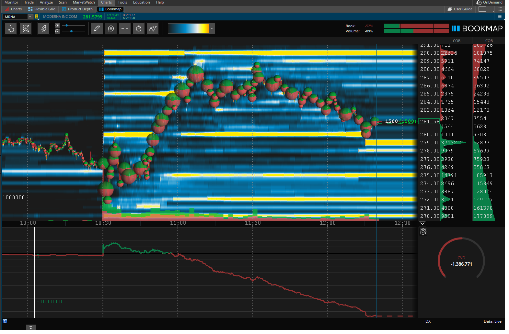Click the collapse arrow button at bottom
509x334 pixels.
coord(31,328)
